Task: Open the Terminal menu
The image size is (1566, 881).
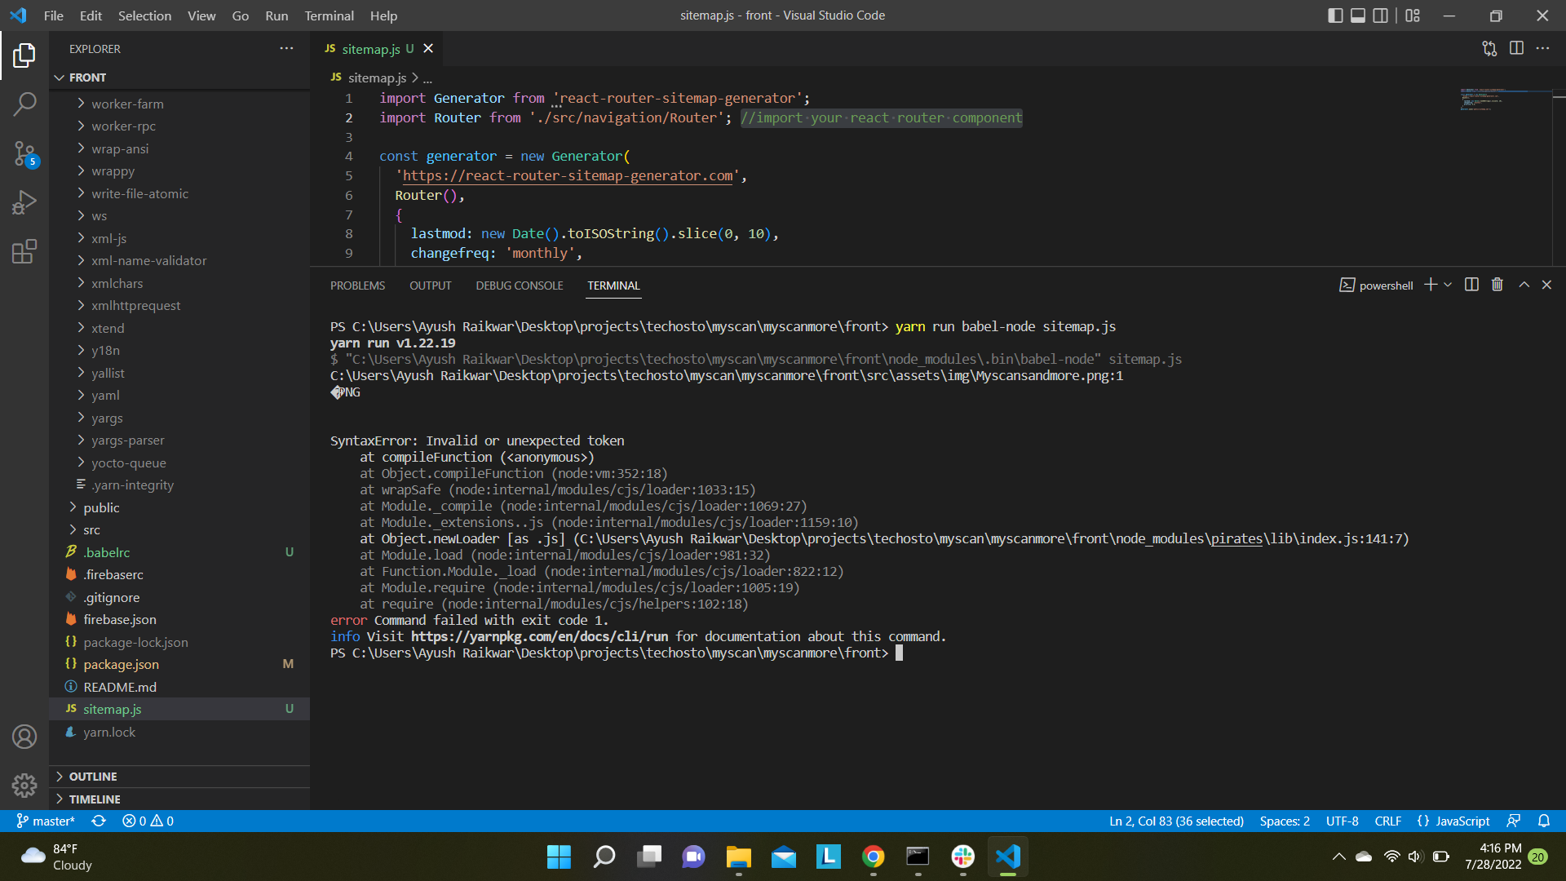Action: click(x=329, y=15)
